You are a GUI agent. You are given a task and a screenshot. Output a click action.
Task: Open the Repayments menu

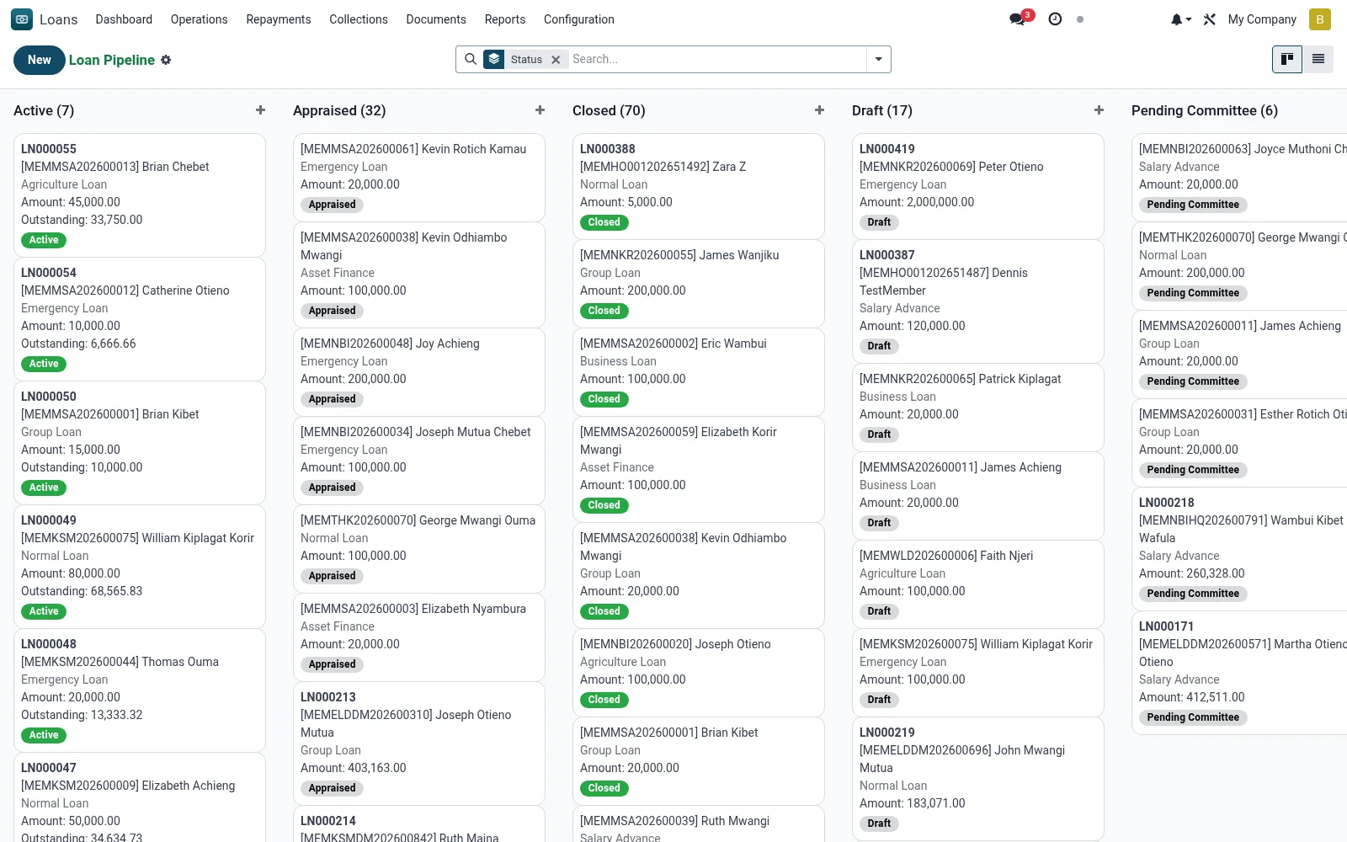(279, 19)
